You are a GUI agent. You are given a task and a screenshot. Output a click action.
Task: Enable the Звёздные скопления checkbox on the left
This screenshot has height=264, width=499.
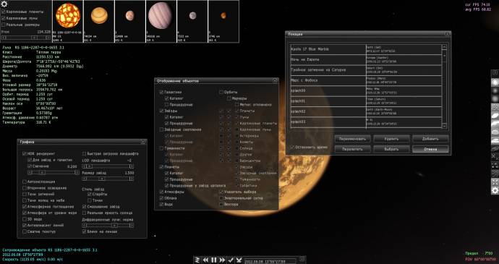coord(161,129)
